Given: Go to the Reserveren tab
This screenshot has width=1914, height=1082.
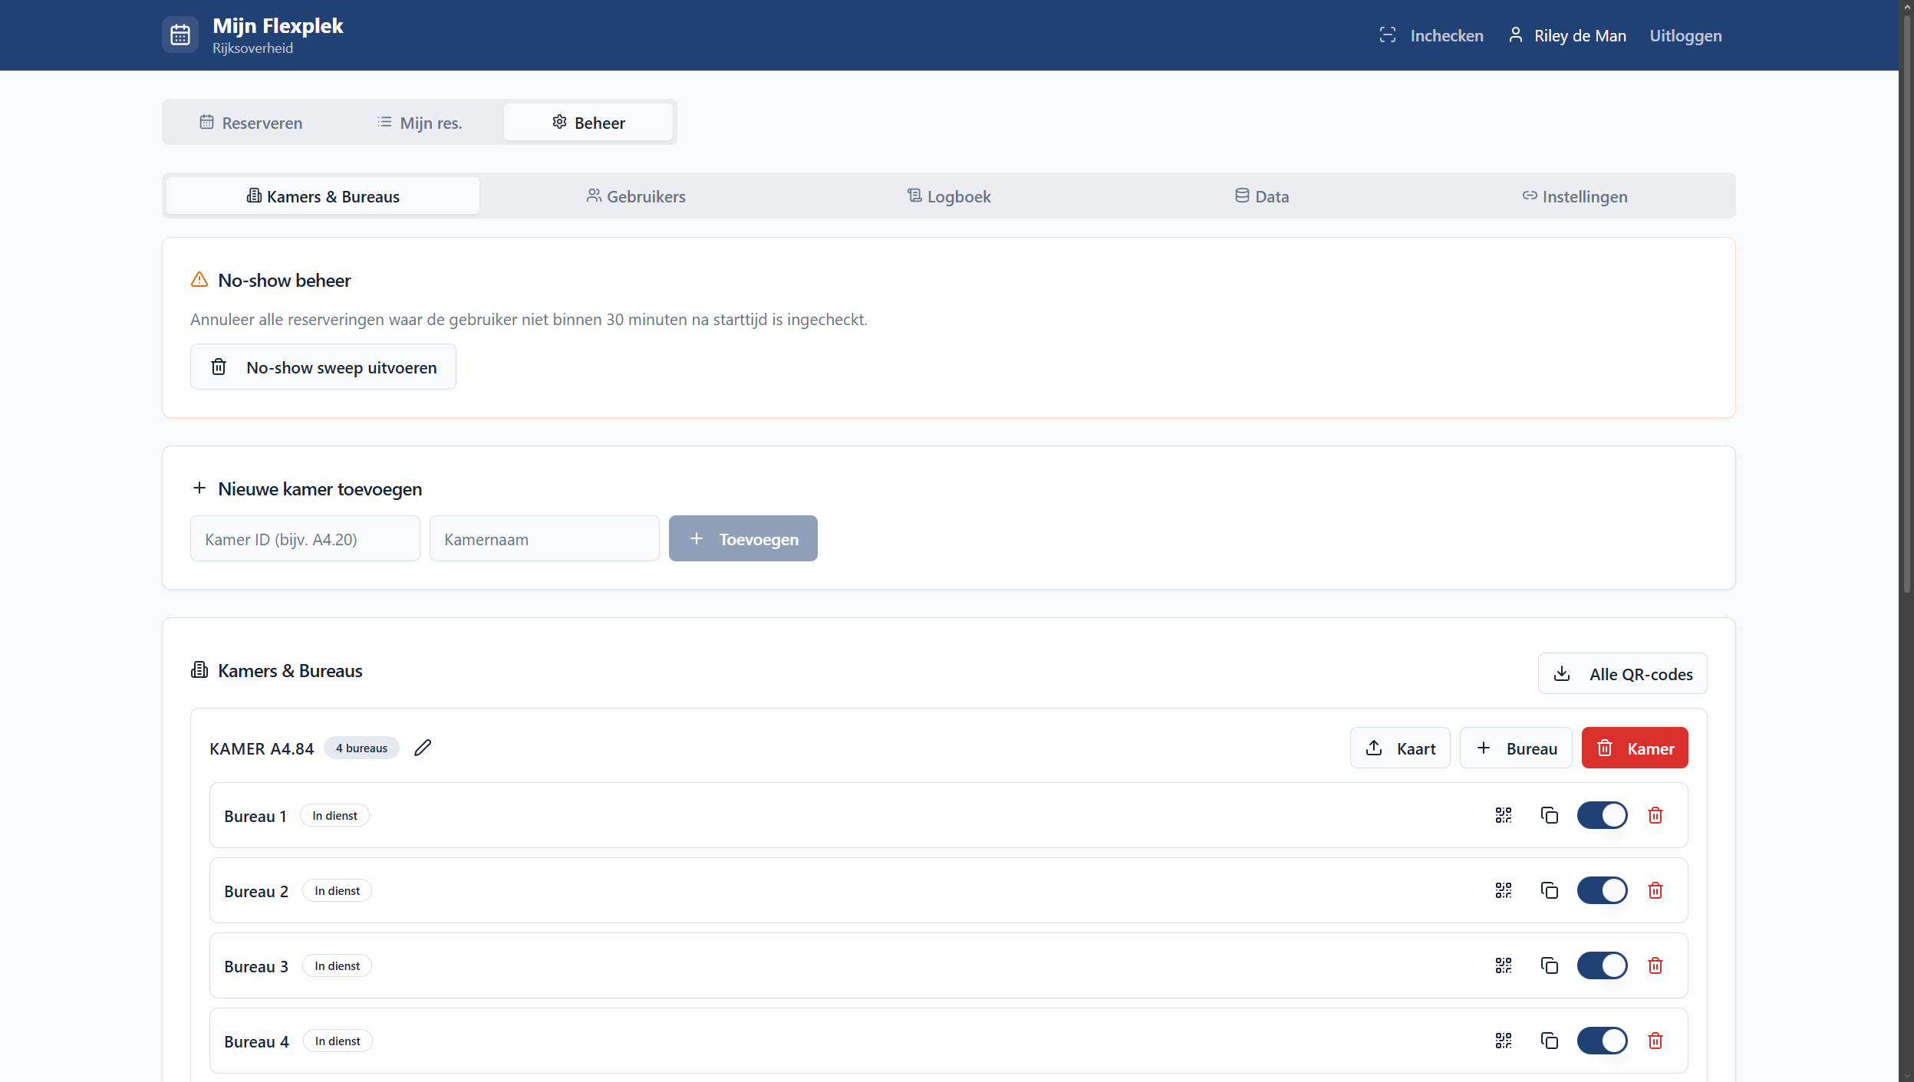Looking at the screenshot, I should pyautogui.click(x=252, y=123).
